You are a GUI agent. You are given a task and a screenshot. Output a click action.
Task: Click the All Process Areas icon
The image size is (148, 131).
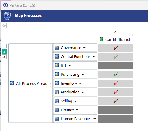[12, 83]
